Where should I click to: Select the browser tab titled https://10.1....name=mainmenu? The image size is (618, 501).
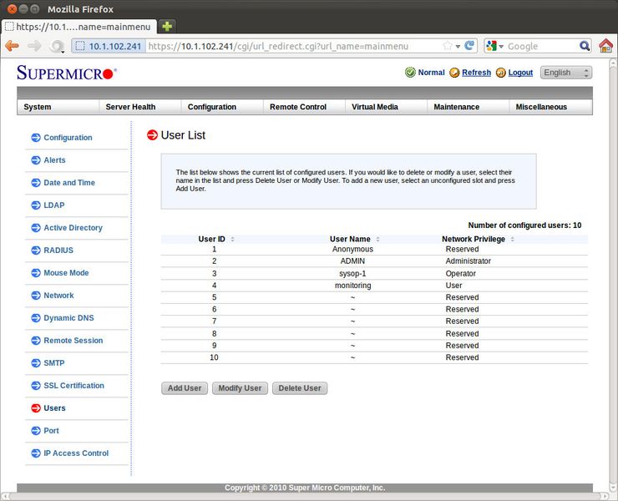[79, 27]
